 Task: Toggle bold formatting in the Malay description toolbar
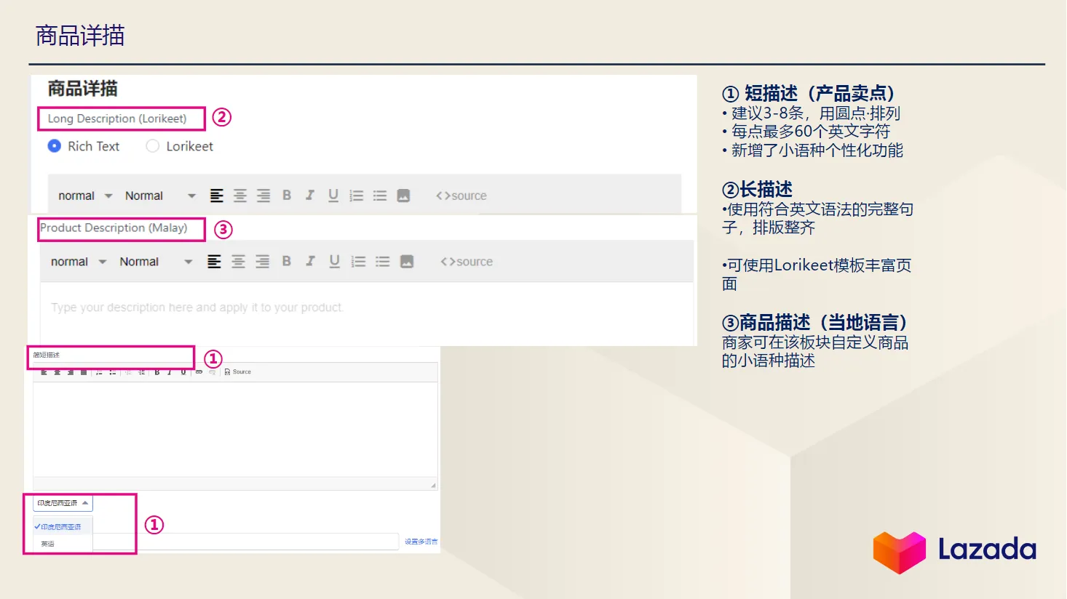(x=286, y=261)
